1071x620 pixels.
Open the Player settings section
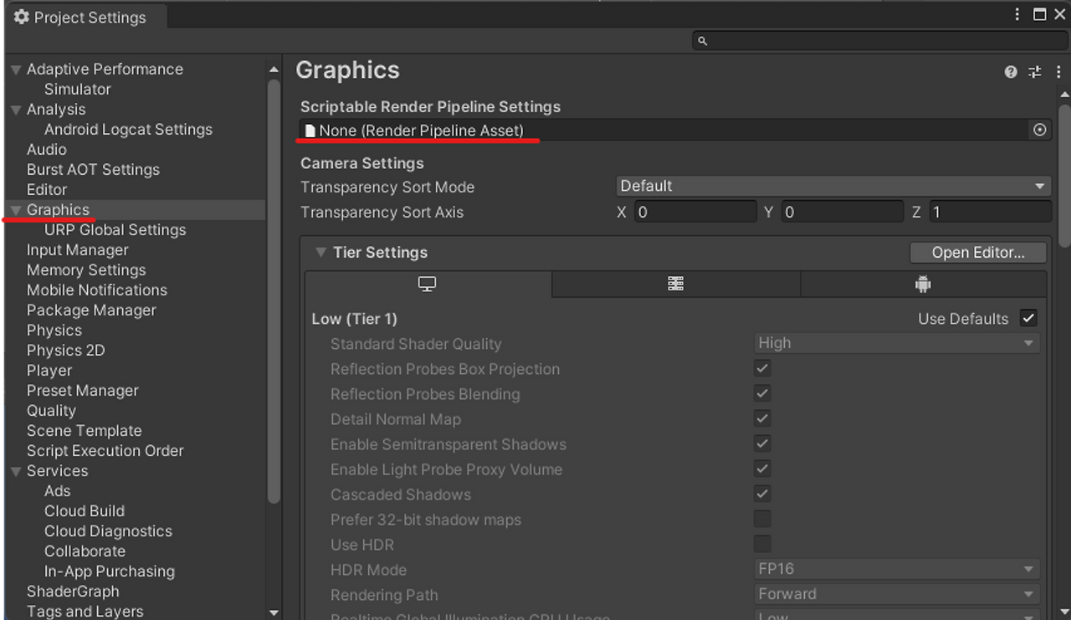point(49,370)
